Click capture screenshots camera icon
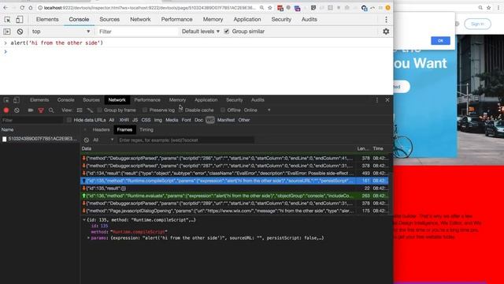This screenshot has height=284, width=504. coord(31,110)
